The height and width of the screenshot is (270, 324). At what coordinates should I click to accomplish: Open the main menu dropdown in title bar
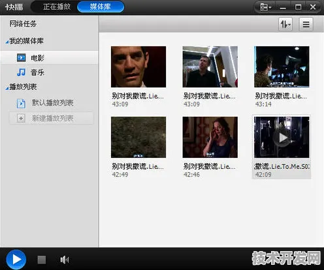[266, 7]
